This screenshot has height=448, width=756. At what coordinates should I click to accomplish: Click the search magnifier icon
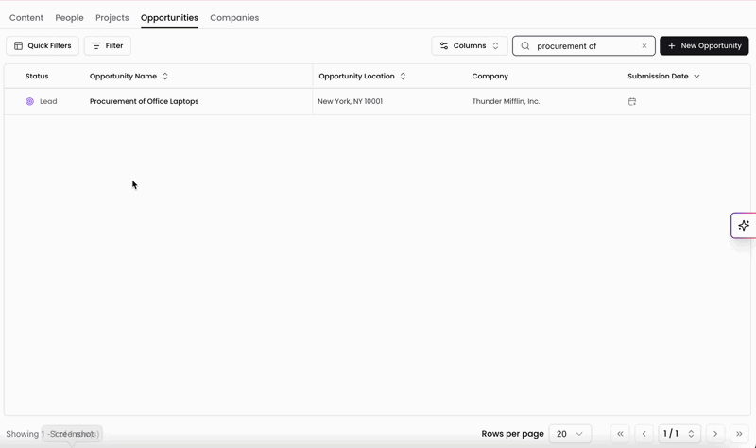525,45
